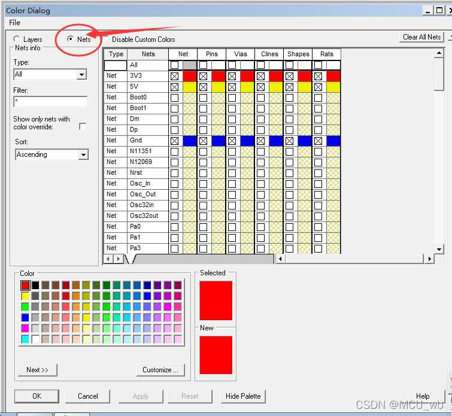
Task: Open the Type dropdown
Action: tap(82, 75)
